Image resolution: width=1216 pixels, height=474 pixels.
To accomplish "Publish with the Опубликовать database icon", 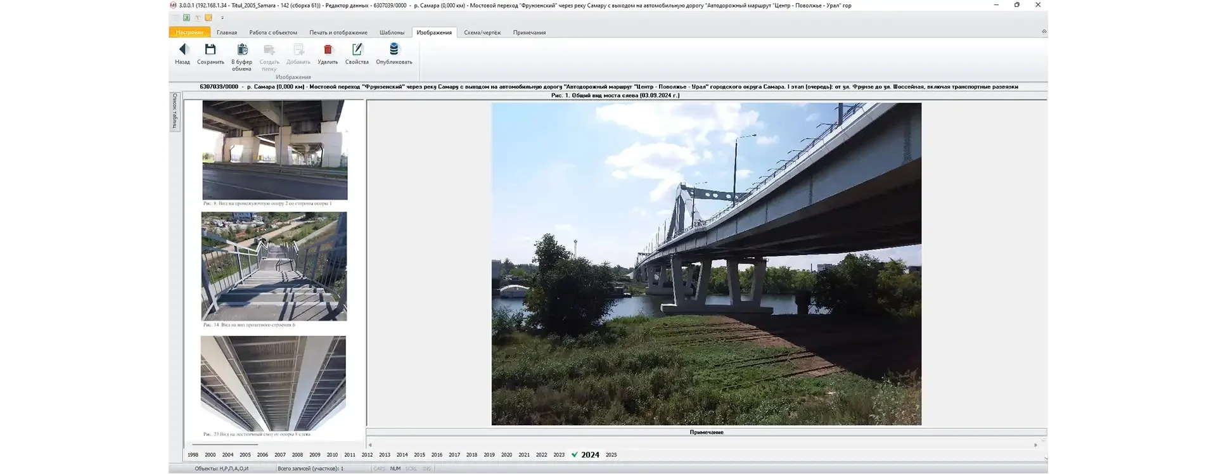I will [x=394, y=50].
